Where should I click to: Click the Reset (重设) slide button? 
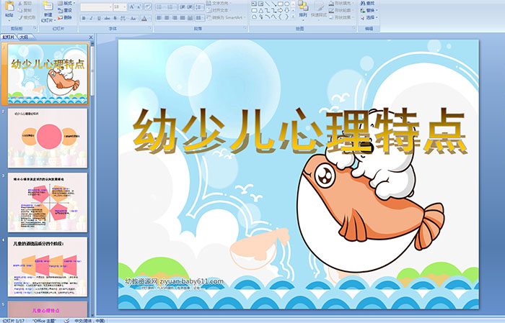click(x=65, y=11)
